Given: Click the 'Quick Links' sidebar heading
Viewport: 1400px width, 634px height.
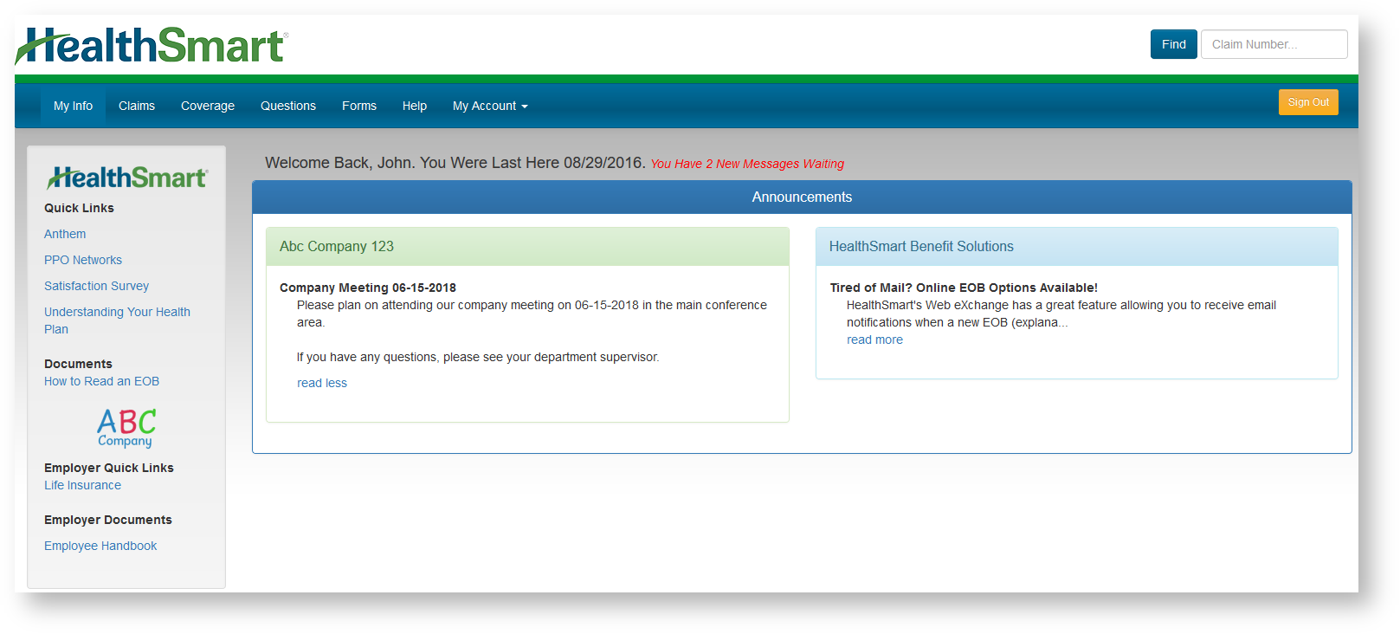Looking at the screenshot, I should click(79, 208).
